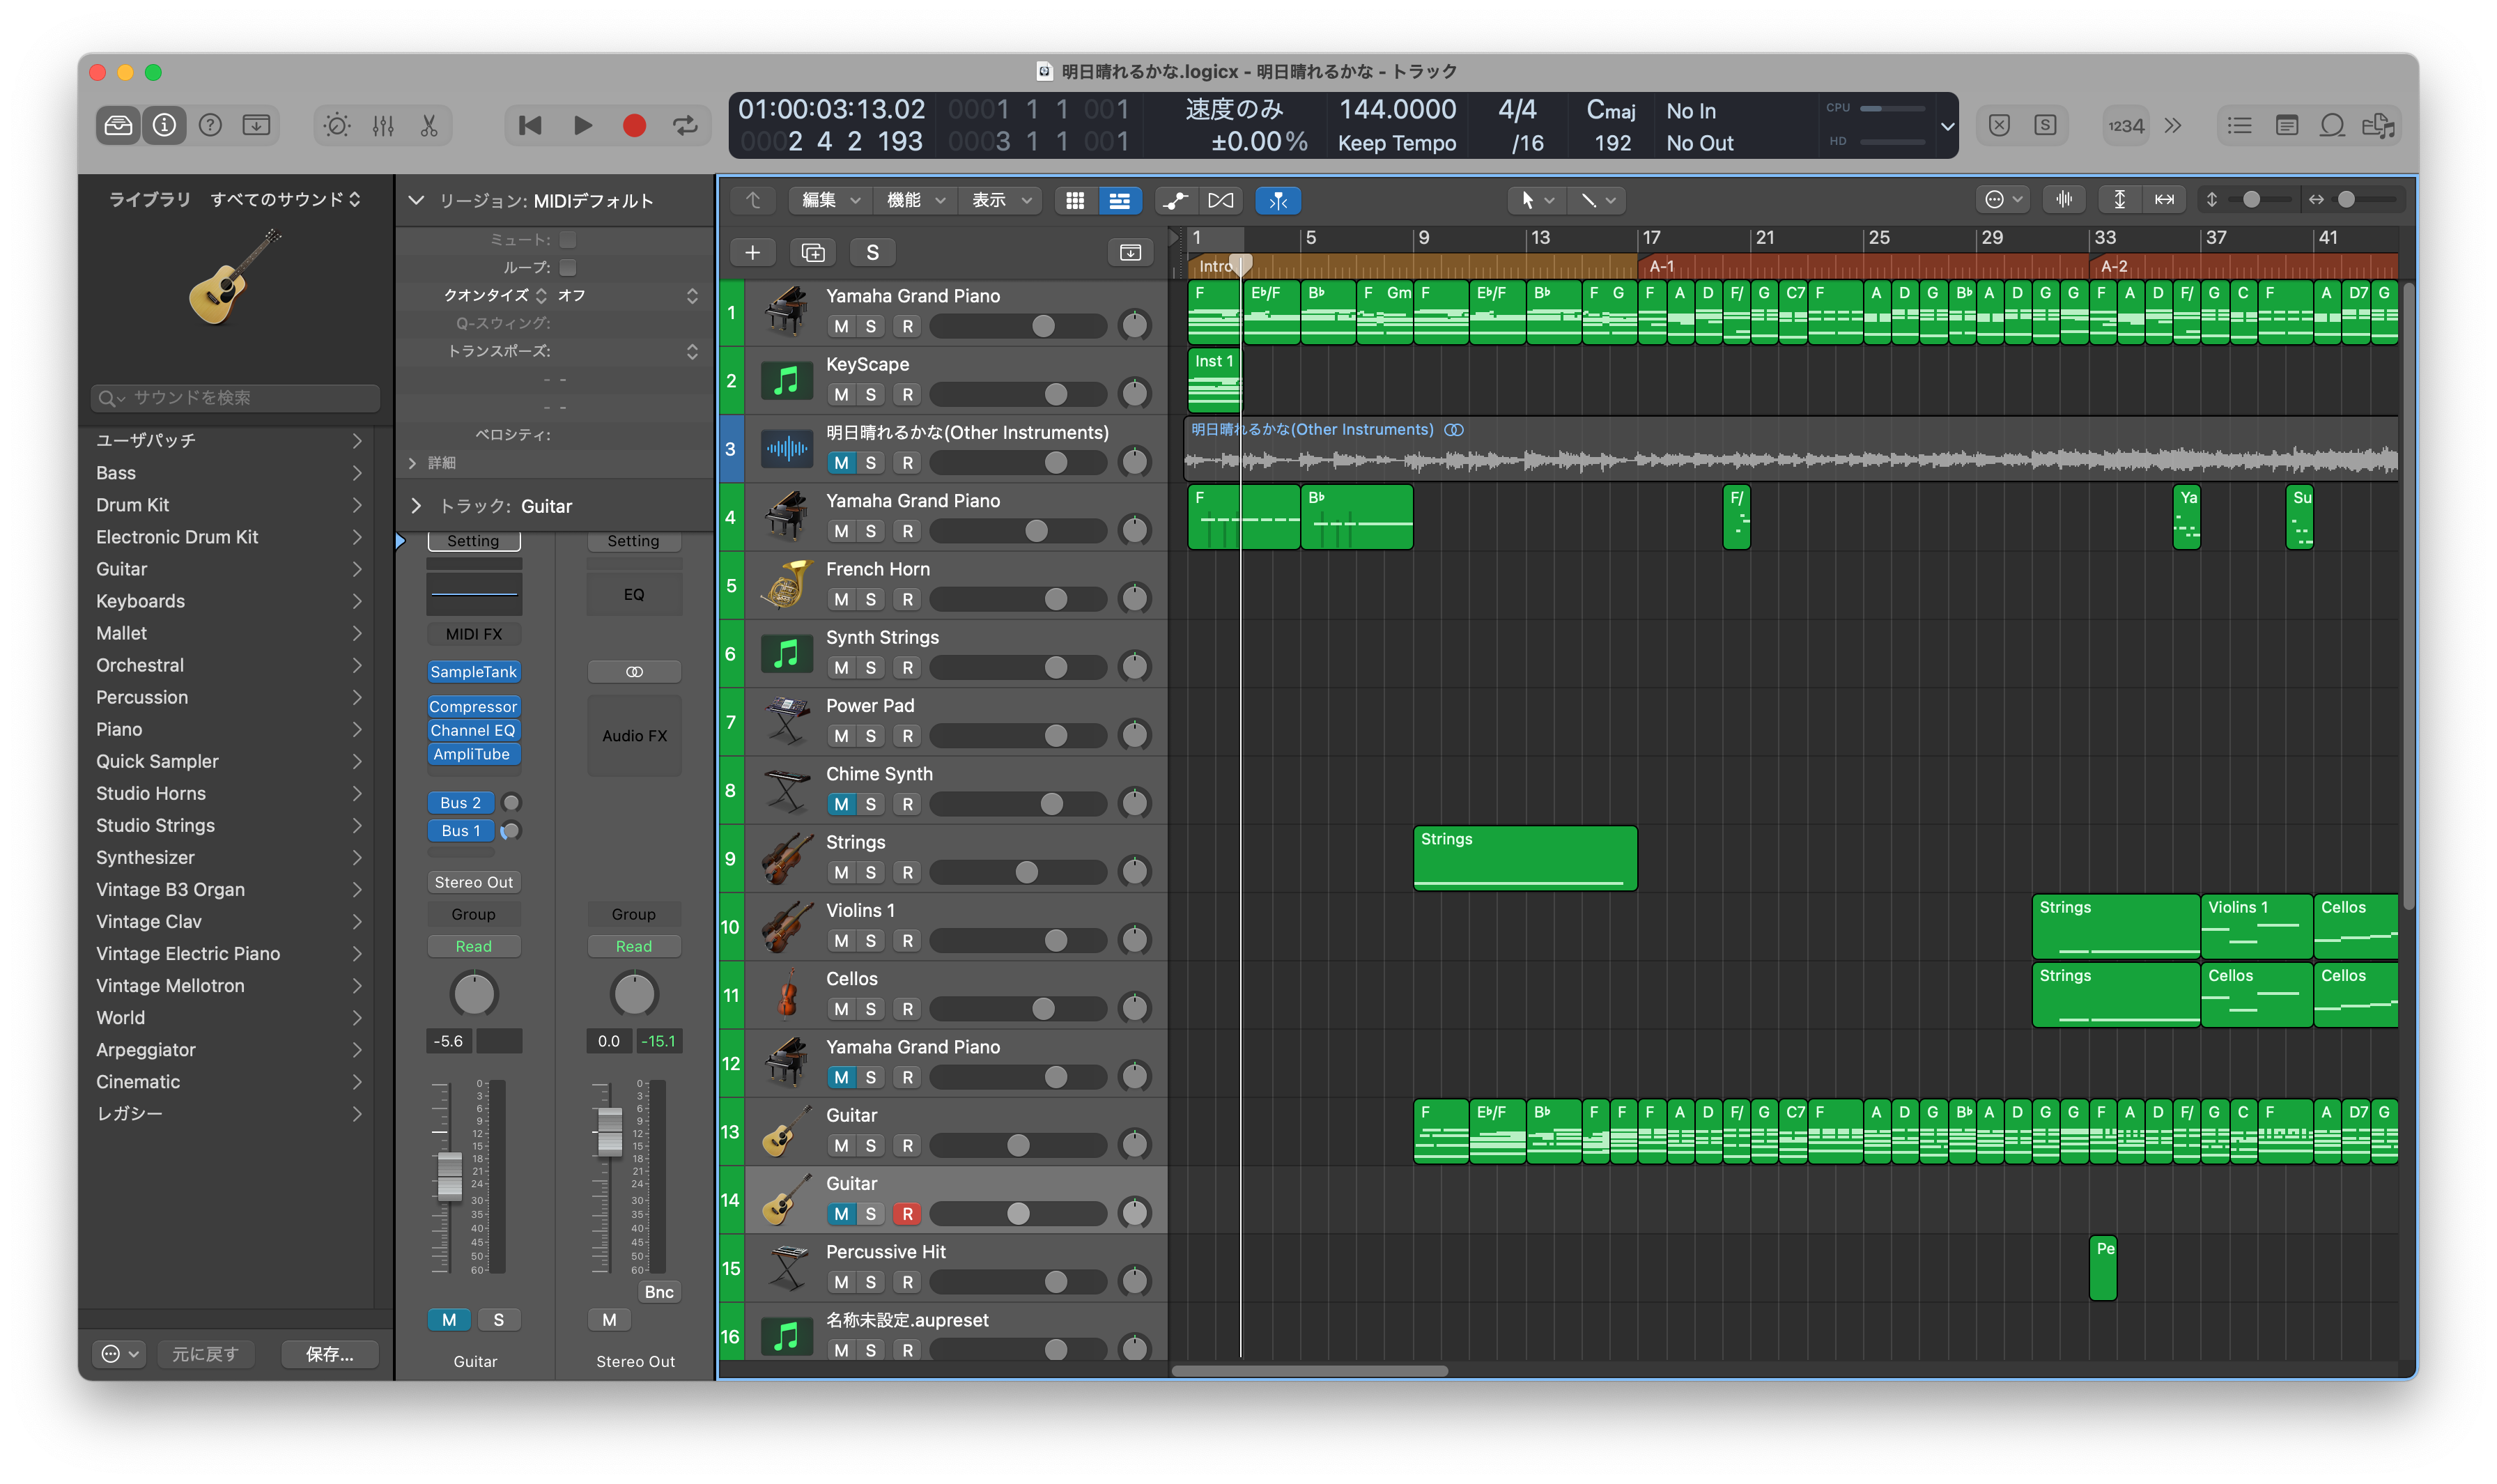Viewport: 2497px width, 1484px height.
Task: Adjust the Cellos track volume slider
Action: tap(1042, 1009)
